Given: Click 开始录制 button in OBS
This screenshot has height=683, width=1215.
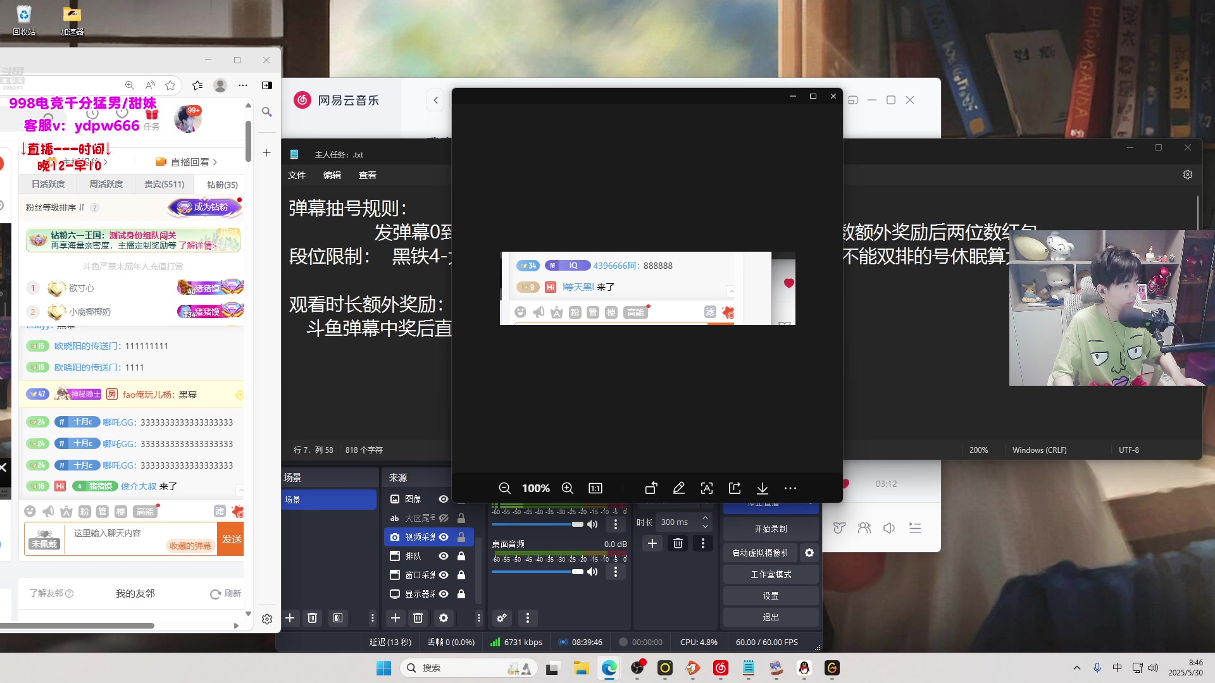Looking at the screenshot, I should 771,529.
